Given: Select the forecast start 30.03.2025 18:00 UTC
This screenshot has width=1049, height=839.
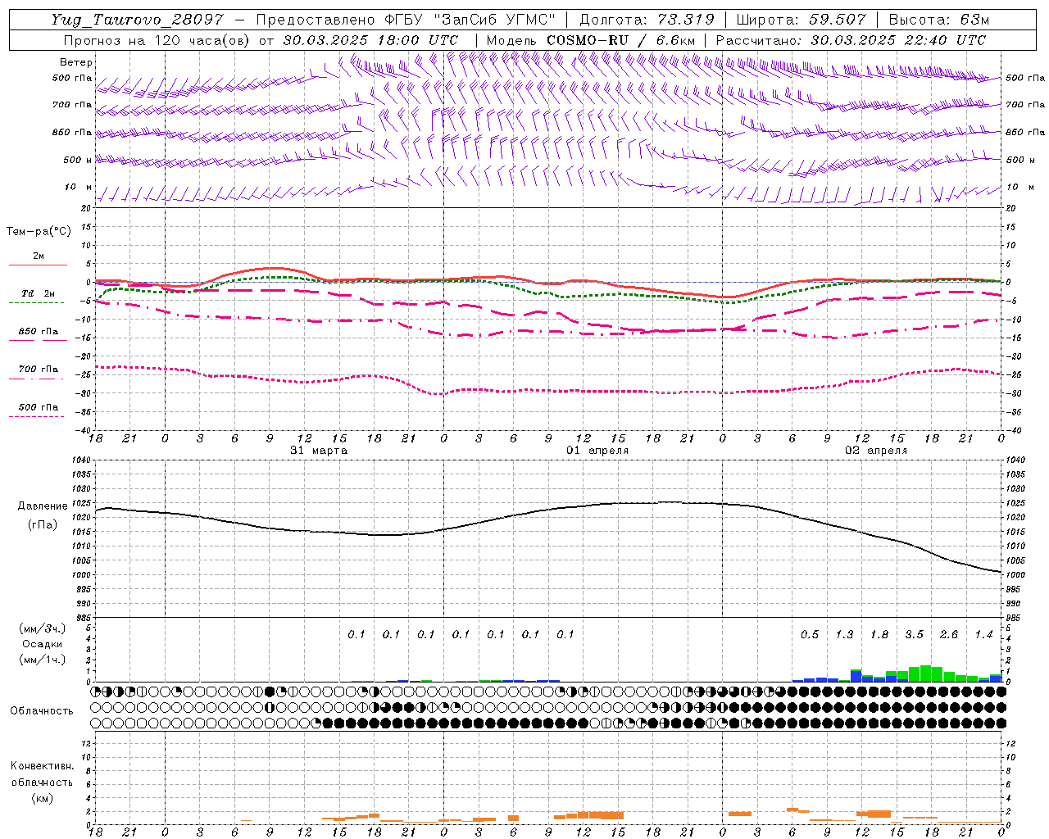Looking at the screenshot, I should point(370,40).
